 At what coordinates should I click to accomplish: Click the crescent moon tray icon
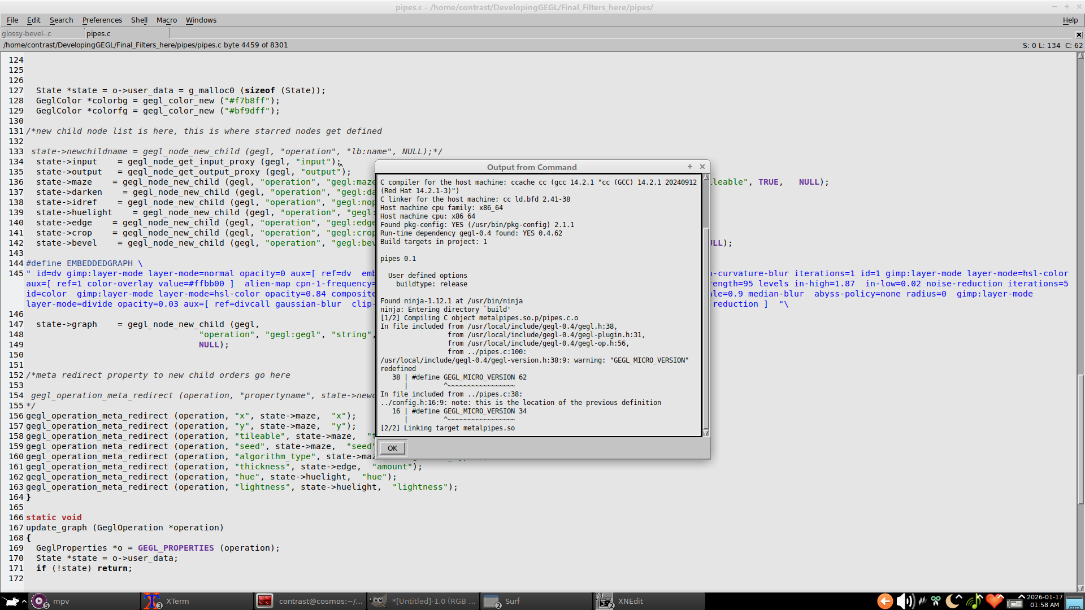tap(953, 601)
